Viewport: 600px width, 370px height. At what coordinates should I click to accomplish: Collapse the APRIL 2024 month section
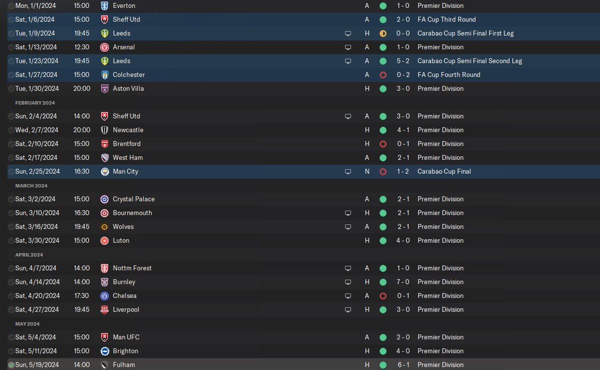(29, 255)
